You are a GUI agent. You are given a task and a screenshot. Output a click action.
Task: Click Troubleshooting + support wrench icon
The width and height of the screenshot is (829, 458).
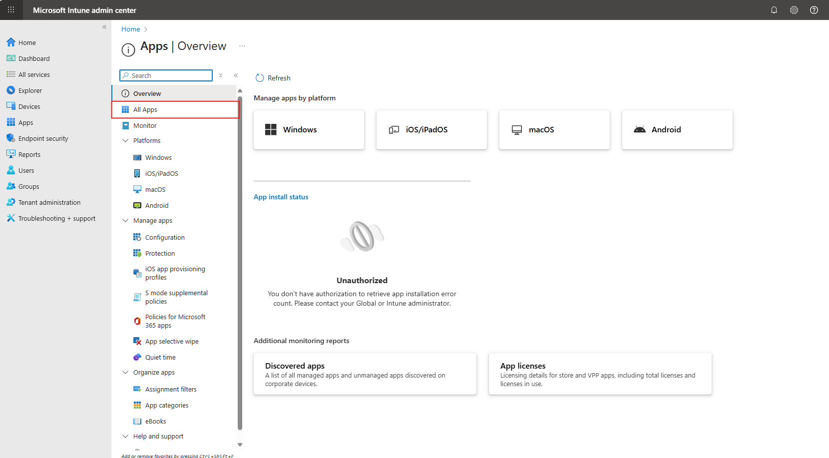point(11,218)
